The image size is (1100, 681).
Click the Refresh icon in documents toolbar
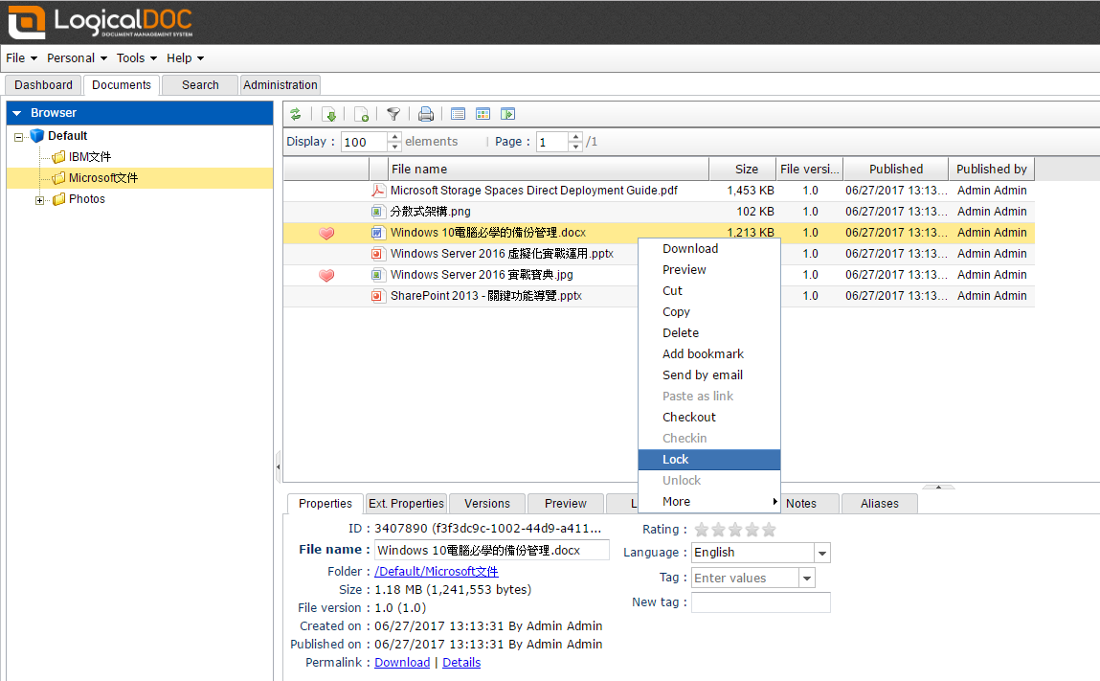click(x=296, y=114)
